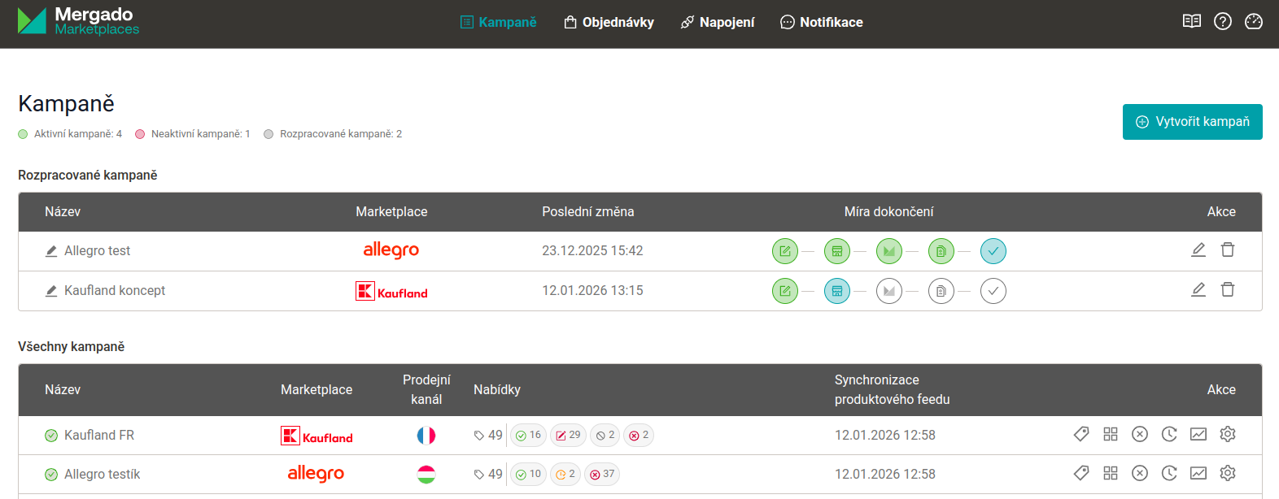Click the edit pencil for Allegro test

1198,250
